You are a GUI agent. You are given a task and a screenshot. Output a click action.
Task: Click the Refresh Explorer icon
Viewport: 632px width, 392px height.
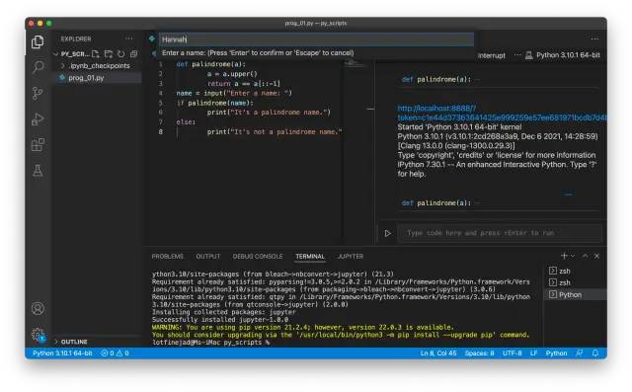120,54
